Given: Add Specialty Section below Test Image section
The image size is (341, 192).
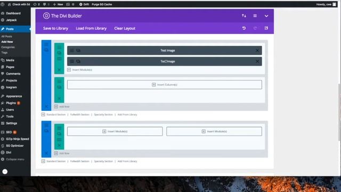Looking at the screenshot, I should coord(103,115).
